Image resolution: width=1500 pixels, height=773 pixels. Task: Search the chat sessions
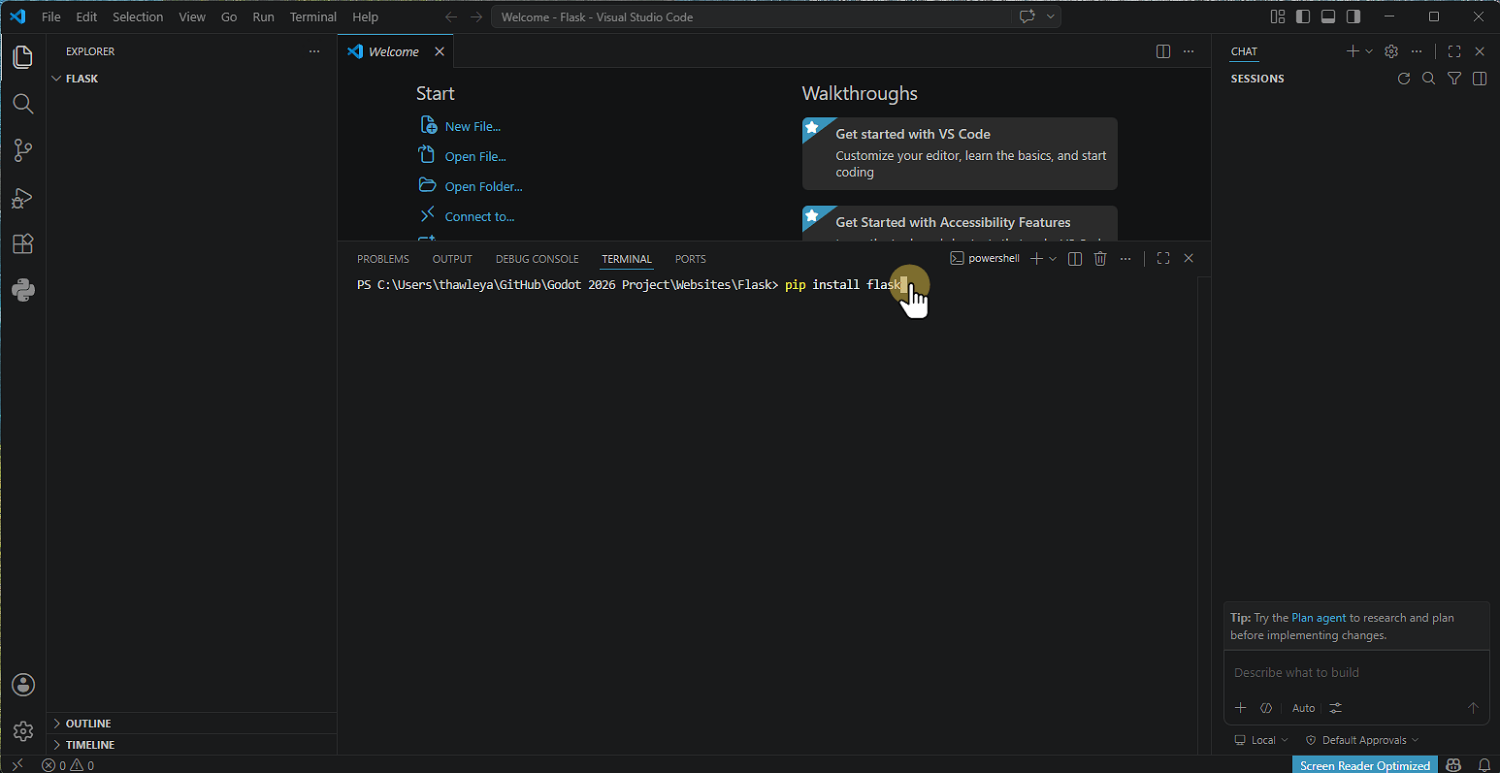point(1428,79)
